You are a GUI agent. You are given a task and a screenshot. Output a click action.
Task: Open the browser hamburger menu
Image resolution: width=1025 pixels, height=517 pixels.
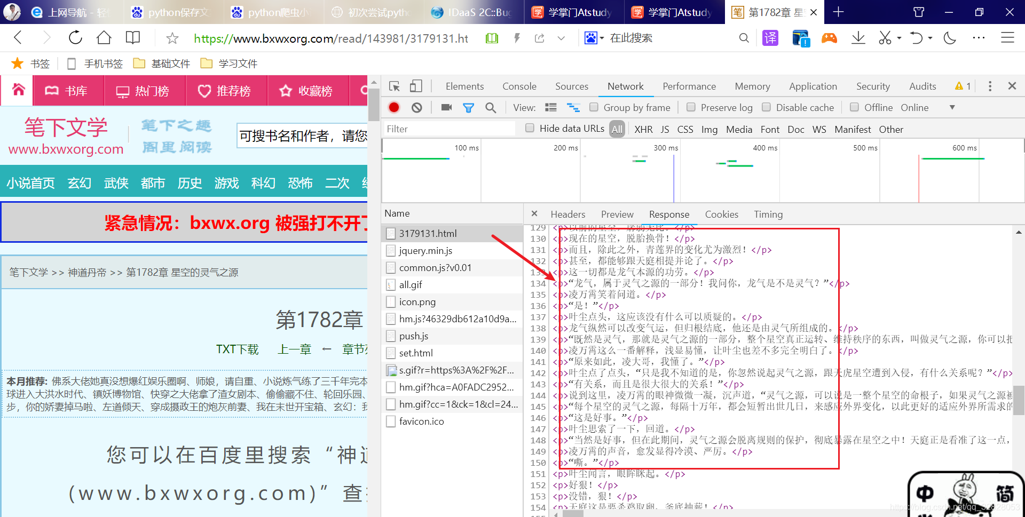tap(1007, 38)
